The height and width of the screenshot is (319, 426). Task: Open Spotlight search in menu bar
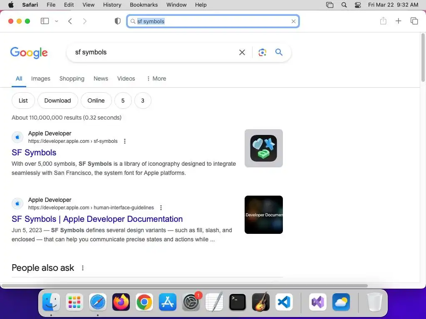pyautogui.click(x=344, y=5)
